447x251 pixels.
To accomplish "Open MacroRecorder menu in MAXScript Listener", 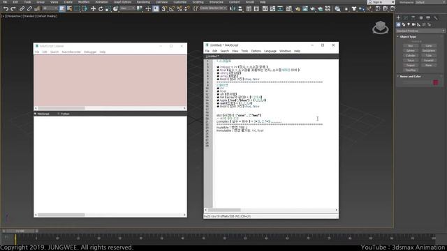I will tap(71, 52).
